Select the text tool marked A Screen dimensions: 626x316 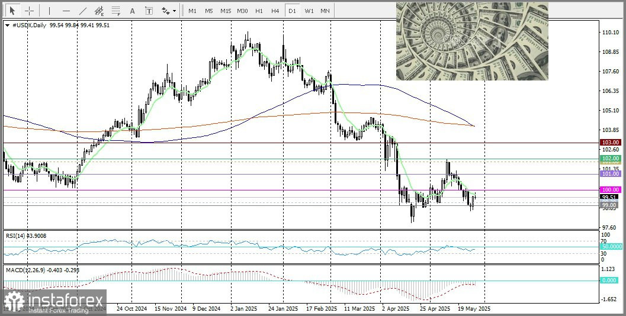(x=133, y=11)
